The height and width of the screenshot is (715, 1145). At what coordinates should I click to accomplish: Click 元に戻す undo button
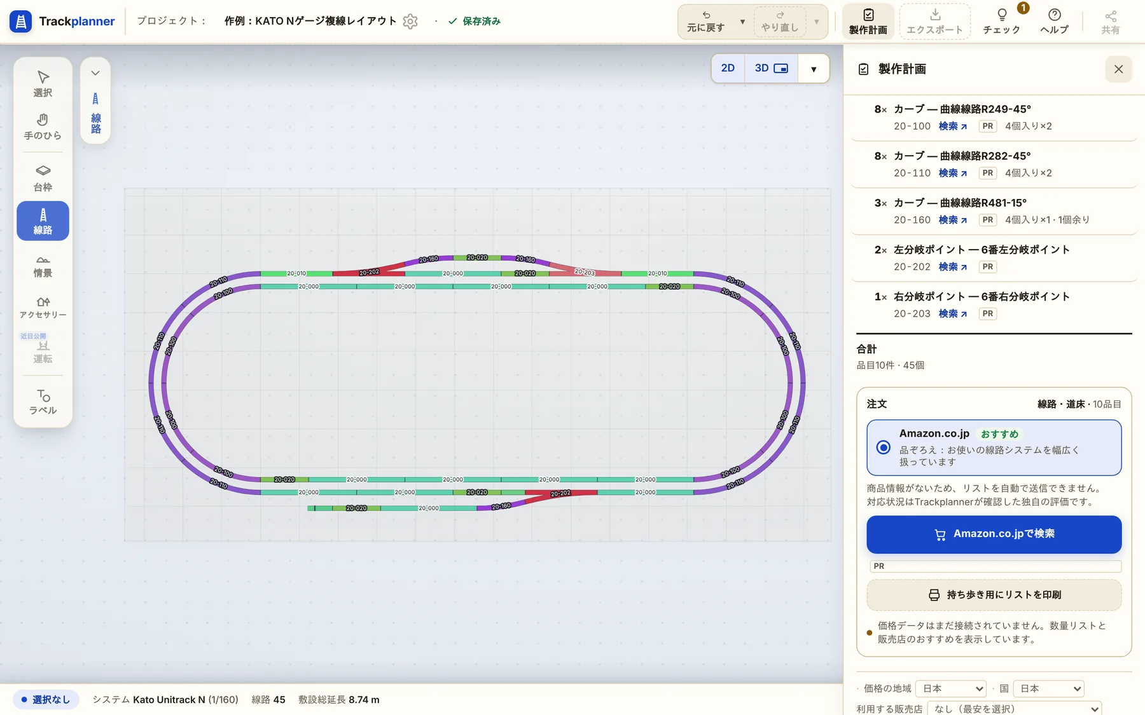(x=705, y=22)
